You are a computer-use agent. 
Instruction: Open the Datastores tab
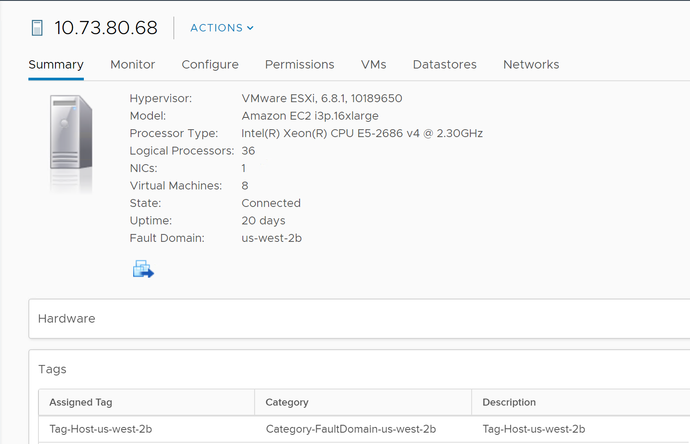tap(445, 65)
